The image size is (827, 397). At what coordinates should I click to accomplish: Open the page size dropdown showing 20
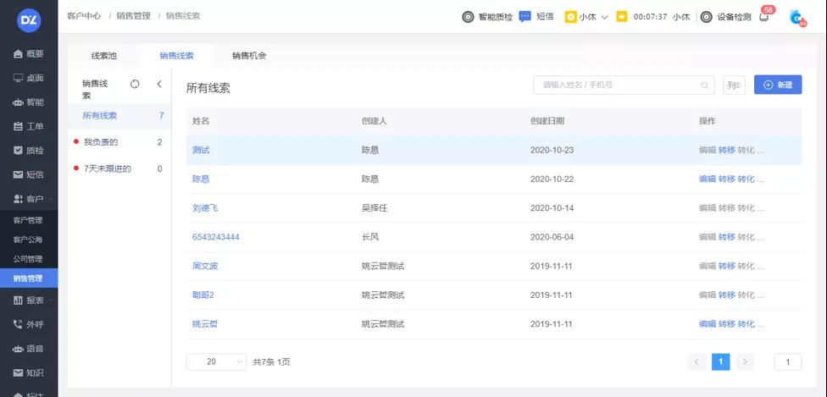(x=216, y=361)
